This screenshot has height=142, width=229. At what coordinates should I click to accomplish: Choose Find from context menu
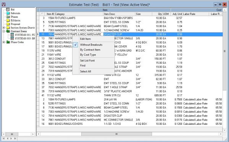tap(94, 65)
